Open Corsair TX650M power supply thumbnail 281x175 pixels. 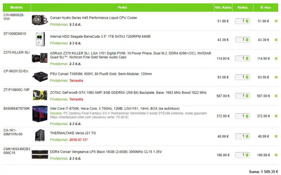point(40,76)
